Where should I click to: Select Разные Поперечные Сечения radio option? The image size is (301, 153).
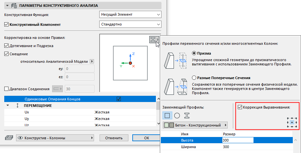point(194,78)
